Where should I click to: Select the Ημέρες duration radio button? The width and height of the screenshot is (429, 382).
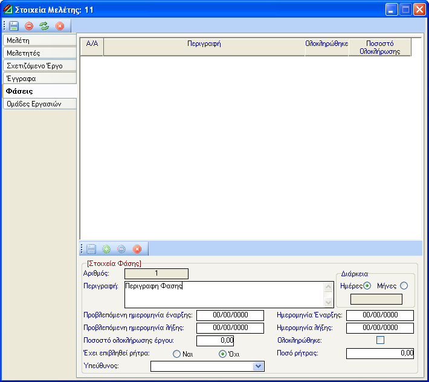(367, 286)
